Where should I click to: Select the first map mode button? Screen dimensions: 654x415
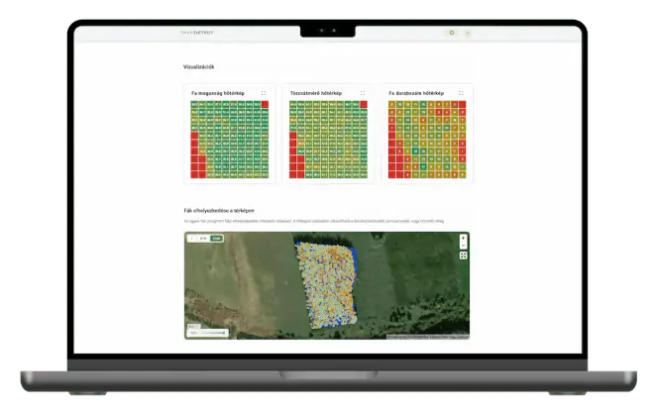click(x=192, y=238)
